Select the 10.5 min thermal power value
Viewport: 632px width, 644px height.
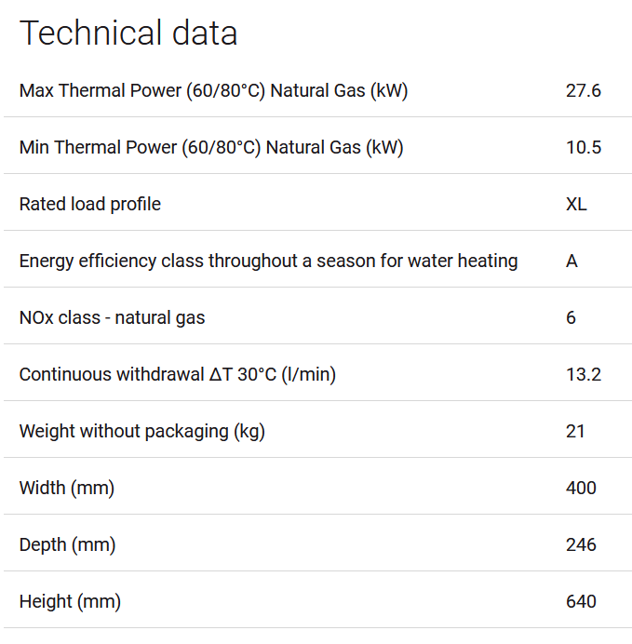(x=583, y=147)
